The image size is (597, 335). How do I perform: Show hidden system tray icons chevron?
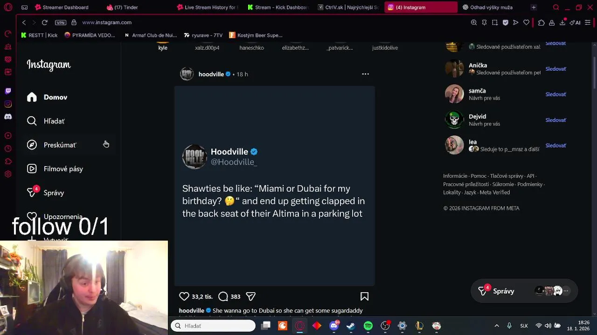coord(497,326)
